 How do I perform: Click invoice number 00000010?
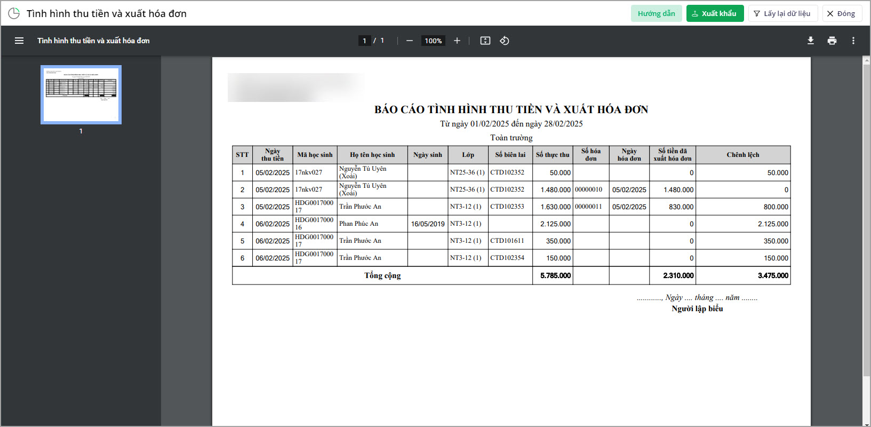coord(589,189)
